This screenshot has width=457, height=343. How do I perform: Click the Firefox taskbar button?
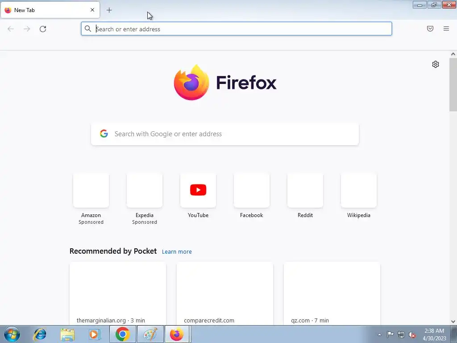(177, 334)
